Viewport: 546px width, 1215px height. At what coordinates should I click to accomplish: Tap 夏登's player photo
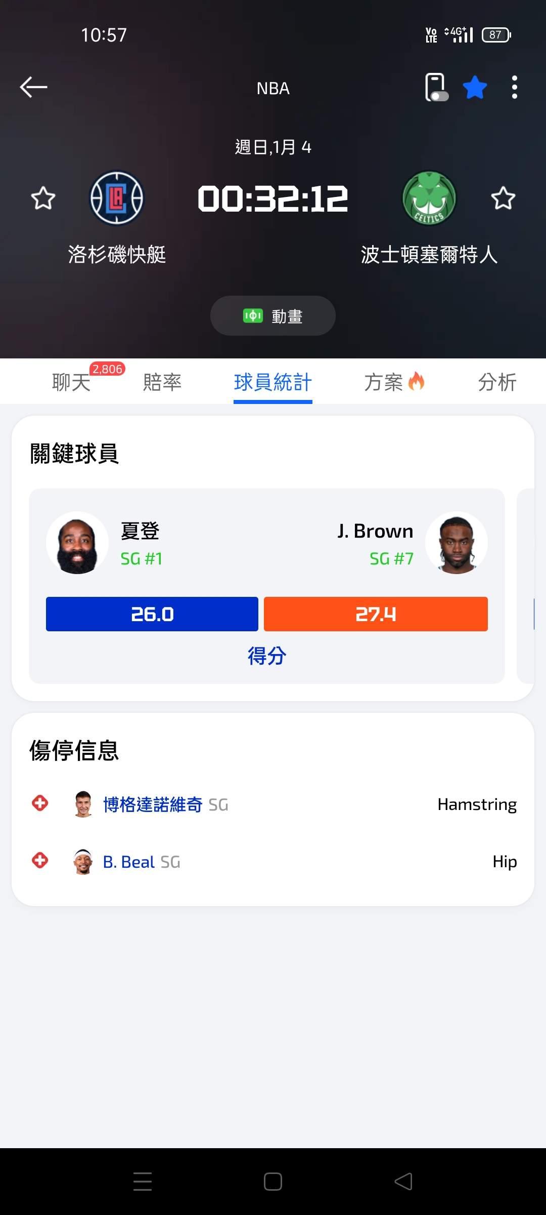(77, 543)
